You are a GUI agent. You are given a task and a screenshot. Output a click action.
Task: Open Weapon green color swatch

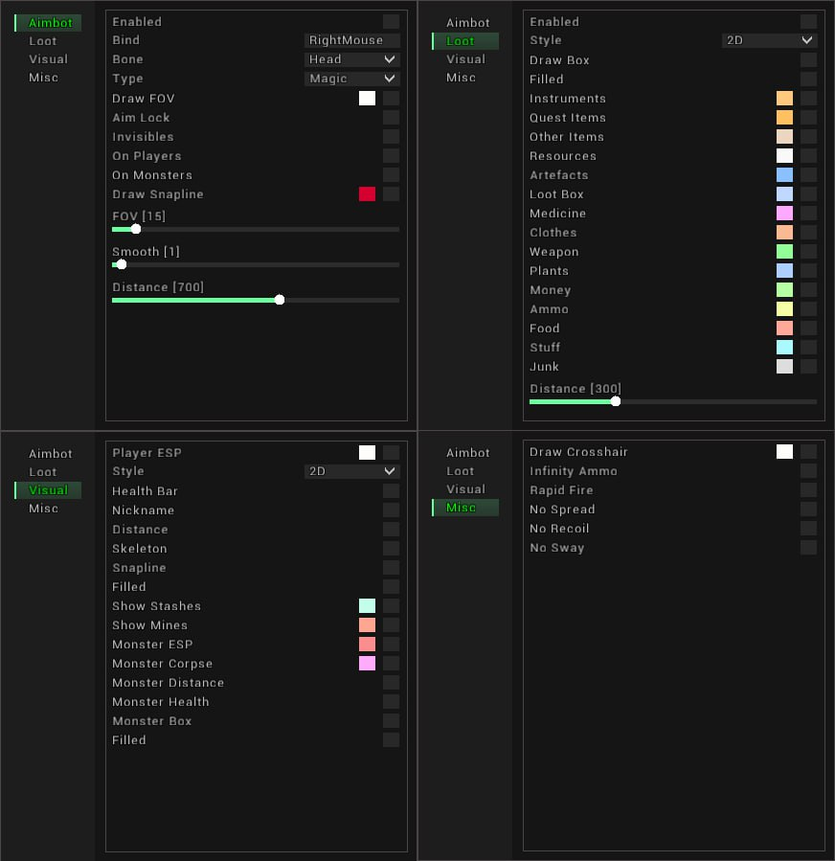(784, 251)
